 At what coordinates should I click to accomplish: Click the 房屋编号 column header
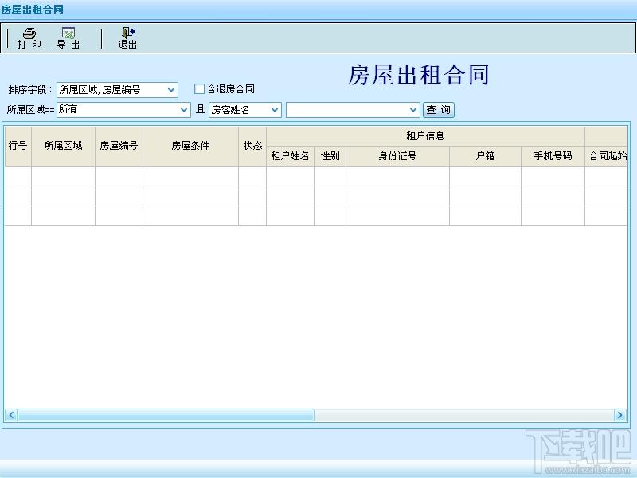pyautogui.click(x=119, y=146)
